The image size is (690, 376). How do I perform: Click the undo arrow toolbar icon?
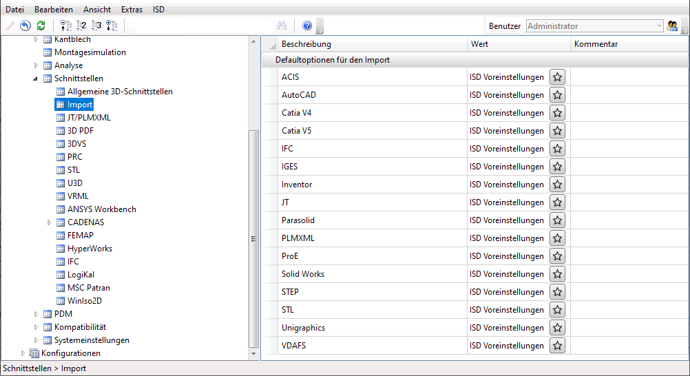click(25, 25)
